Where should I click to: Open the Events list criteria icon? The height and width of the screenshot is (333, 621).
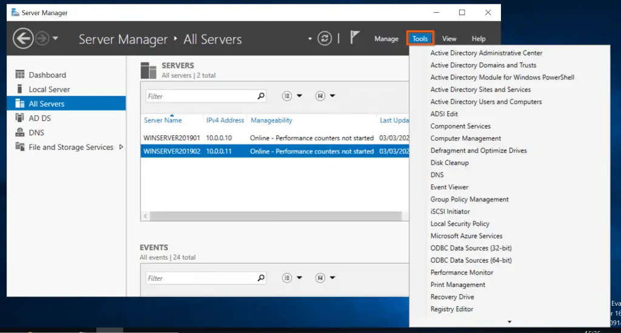287,278
